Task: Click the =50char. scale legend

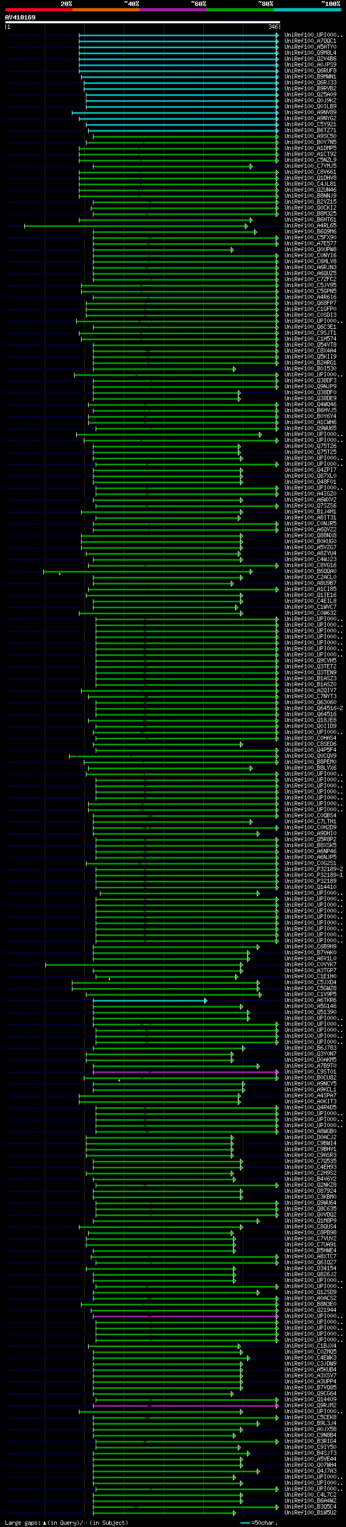Action: click(x=259, y=1522)
